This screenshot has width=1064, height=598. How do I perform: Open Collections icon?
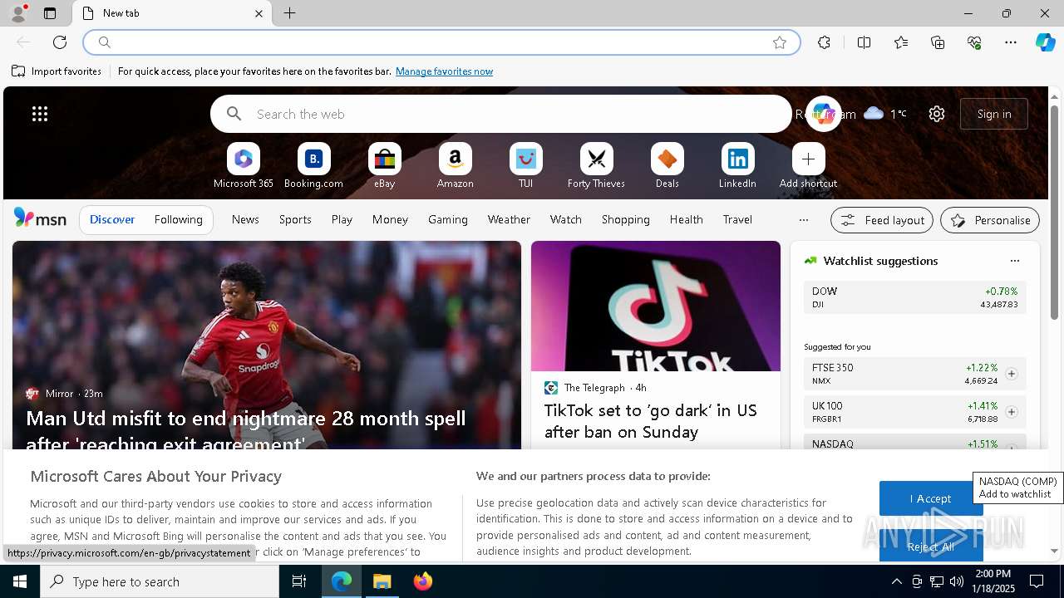tap(938, 42)
